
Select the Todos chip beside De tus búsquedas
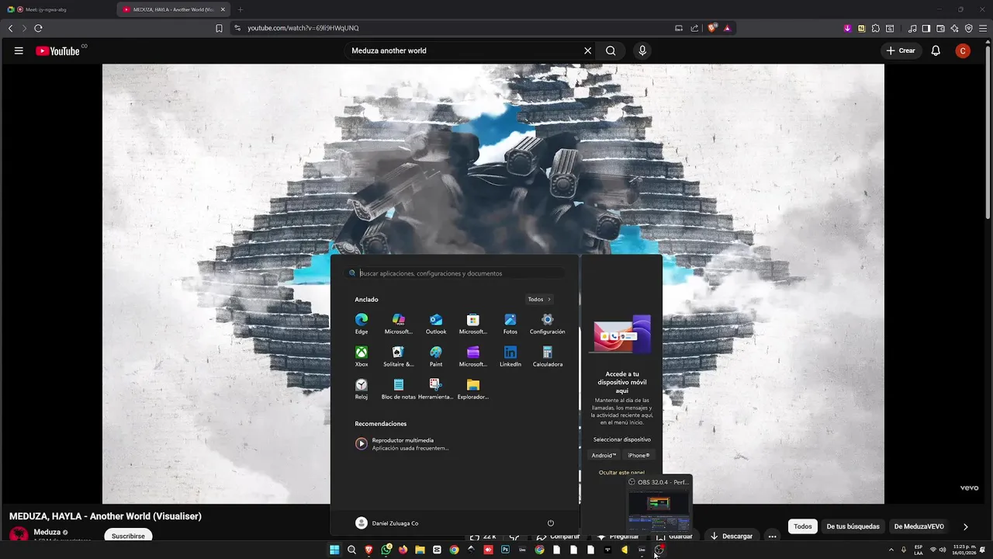coord(803,526)
